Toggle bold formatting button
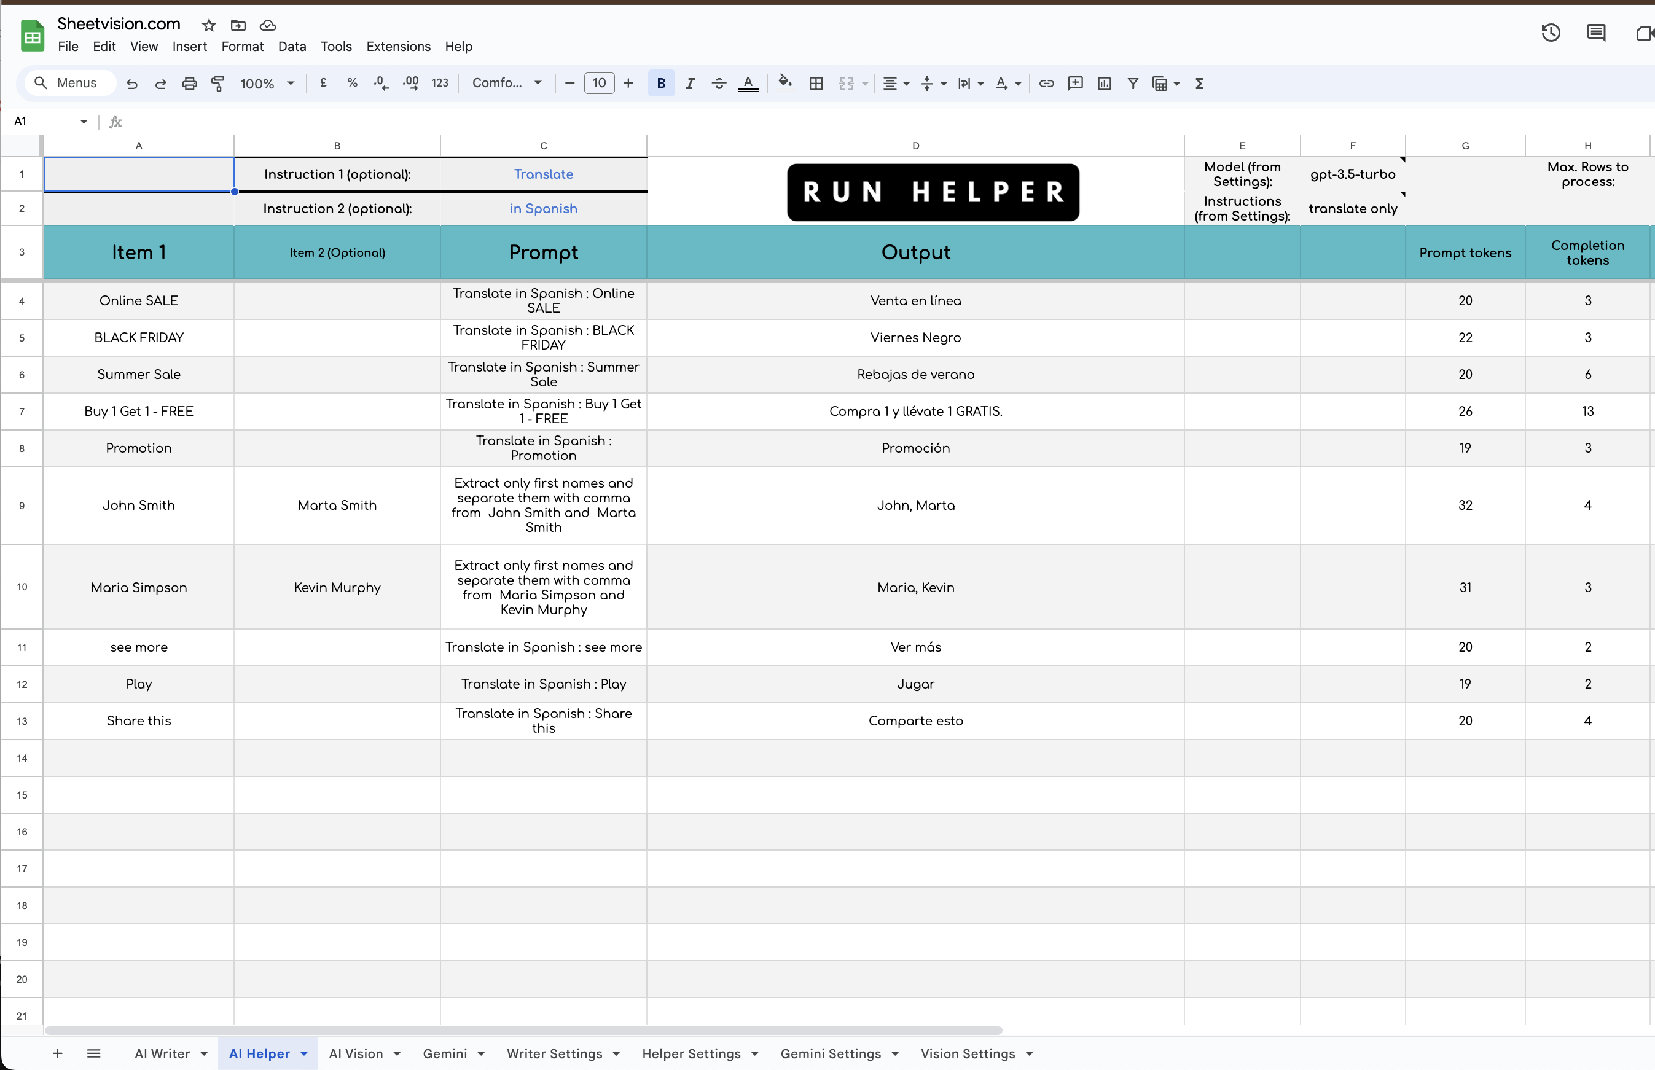This screenshot has width=1655, height=1070. (x=661, y=84)
